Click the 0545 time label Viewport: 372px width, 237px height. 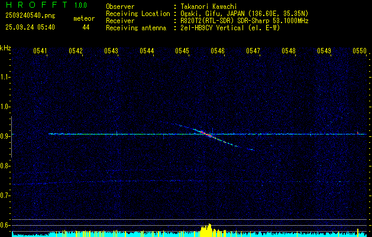(x=182, y=51)
